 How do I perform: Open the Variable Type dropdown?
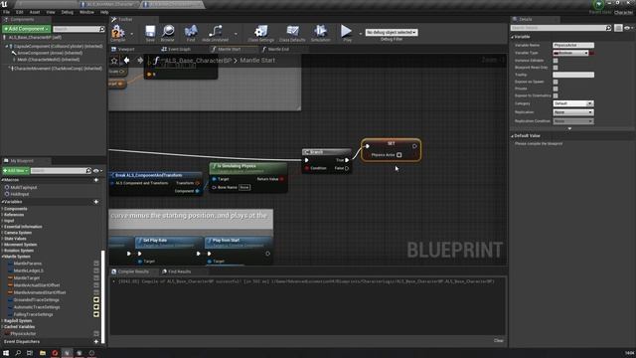tap(570, 53)
